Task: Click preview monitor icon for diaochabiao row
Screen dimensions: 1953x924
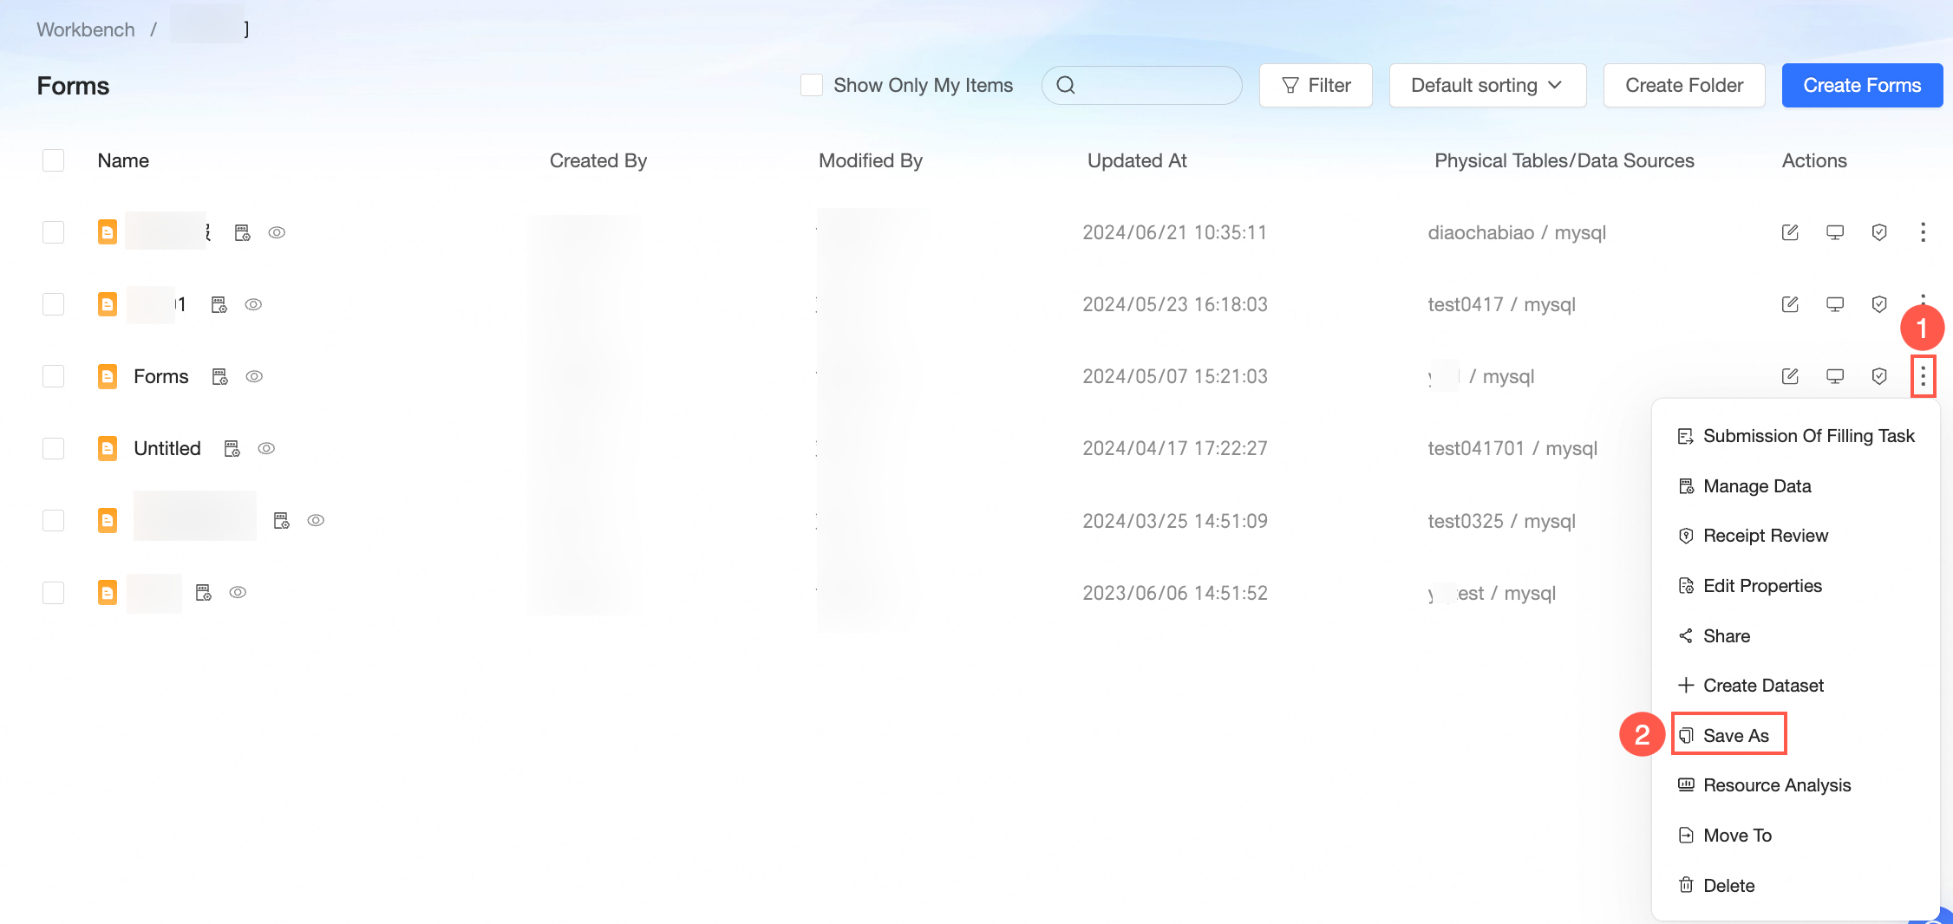Action: 1835,232
